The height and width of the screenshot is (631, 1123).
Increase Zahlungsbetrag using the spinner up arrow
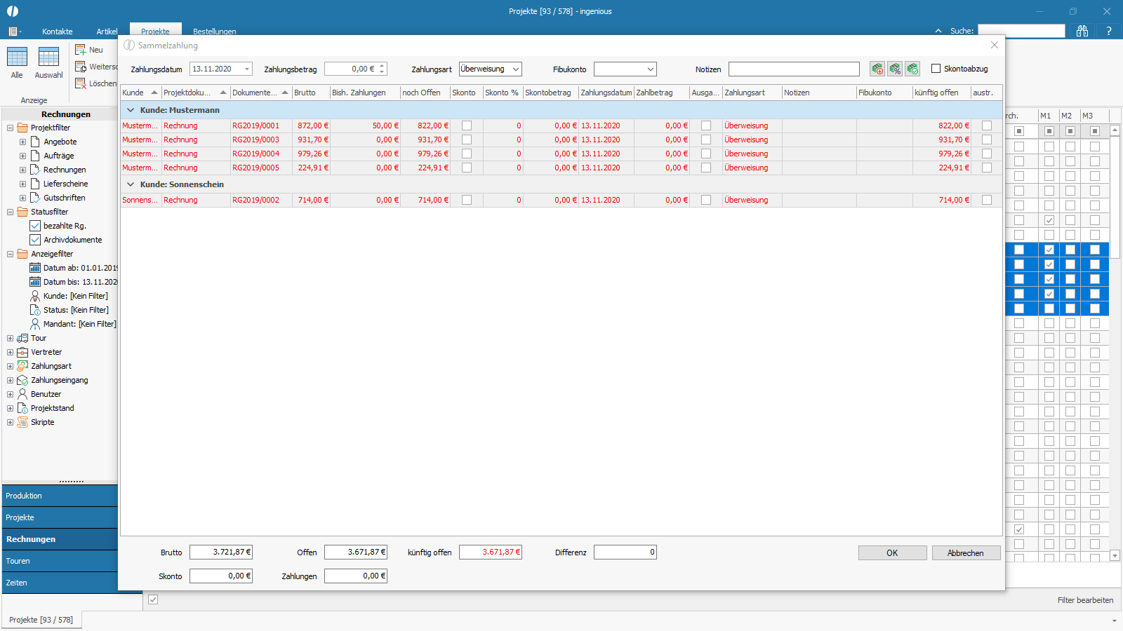click(x=383, y=66)
